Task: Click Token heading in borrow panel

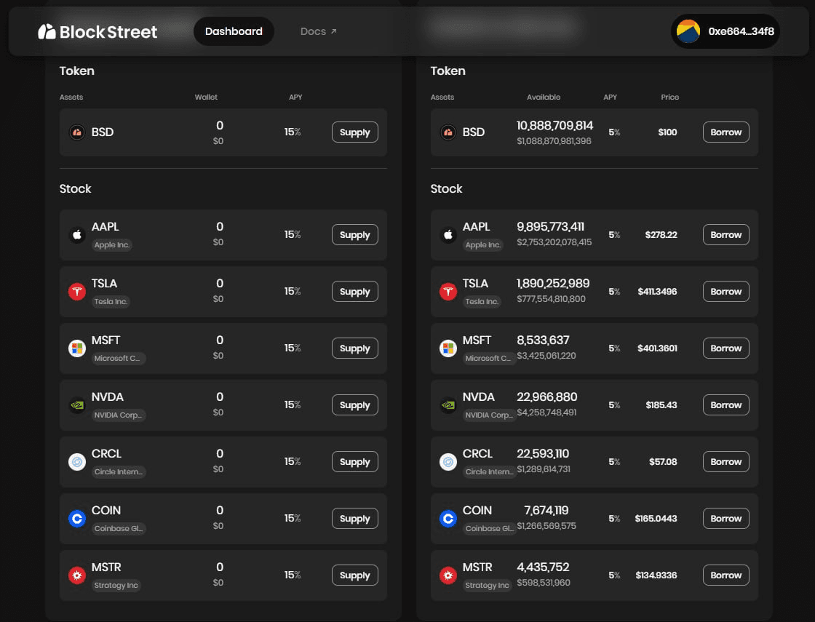Action: point(448,71)
